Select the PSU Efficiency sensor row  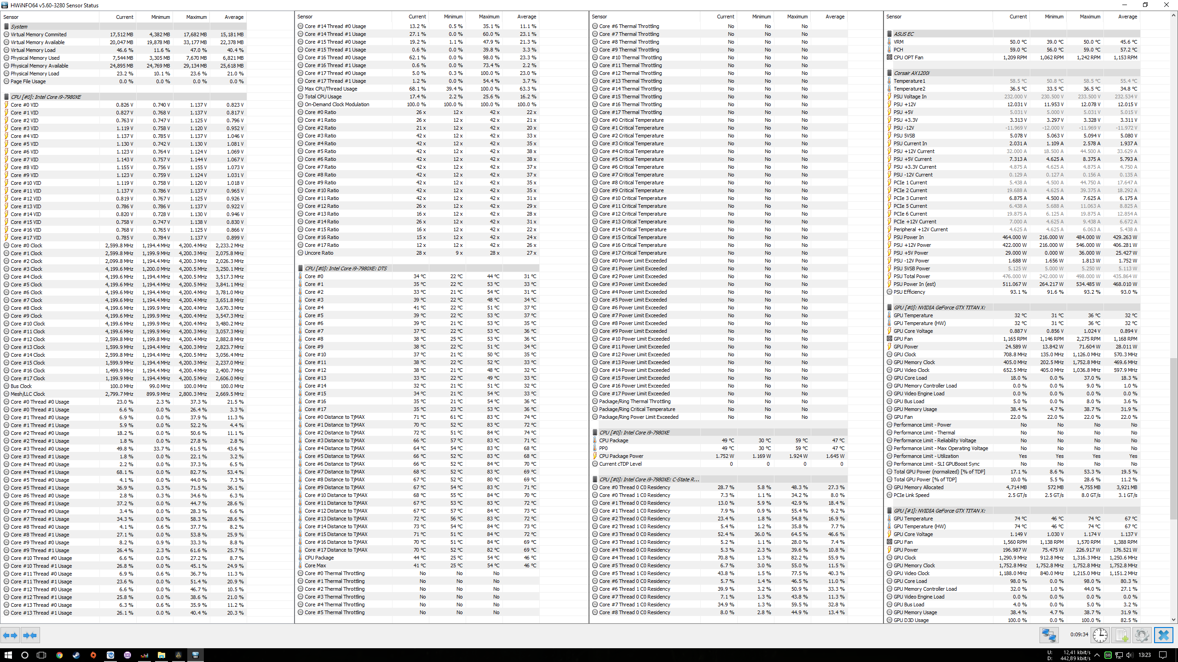click(909, 292)
